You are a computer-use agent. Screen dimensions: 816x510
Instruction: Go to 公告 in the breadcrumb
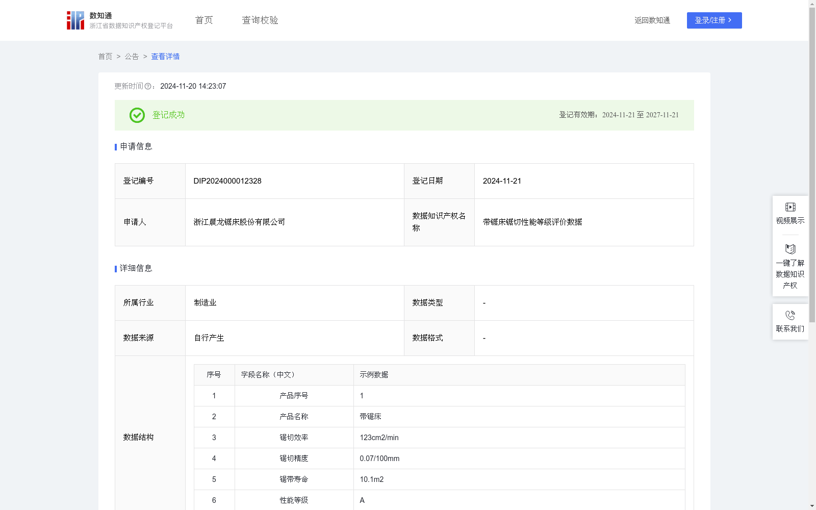coord(132,57)
